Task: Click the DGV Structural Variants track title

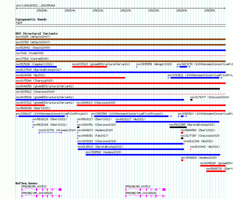Action: (37, 34)
